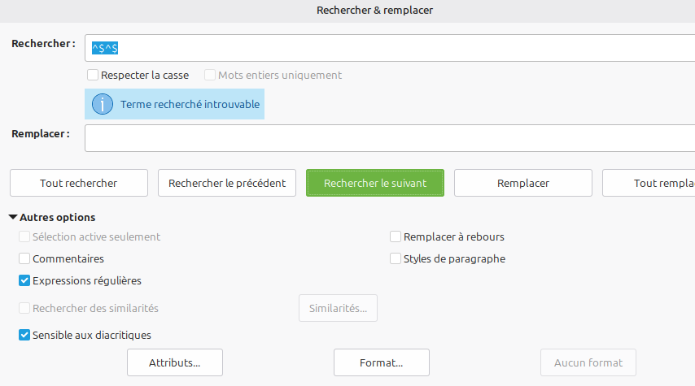695x386 pixels.
Task: Click the 'Terme recherché introuvable' message banner
Action: coord(190,104)
